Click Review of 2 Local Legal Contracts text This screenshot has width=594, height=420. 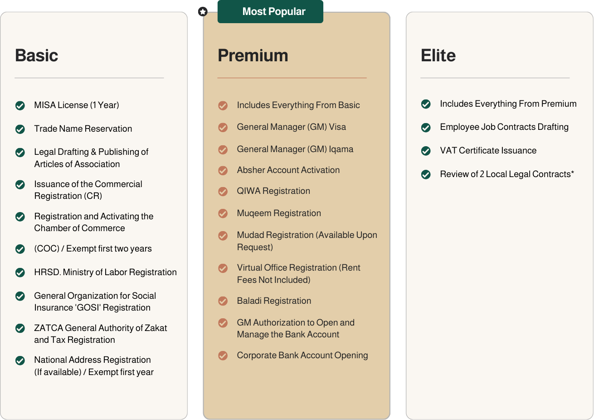pyautogui.click(x=507, y=174)
